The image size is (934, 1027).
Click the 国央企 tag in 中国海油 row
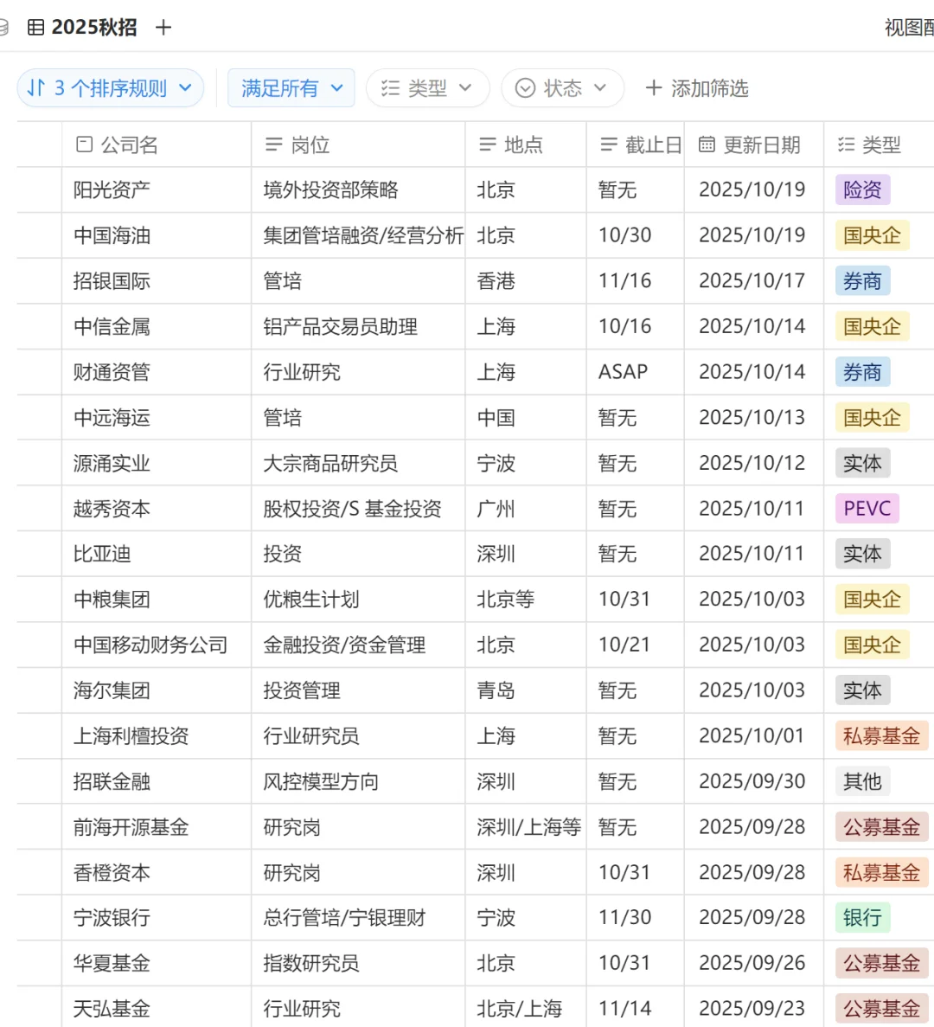(x=872, y=235)
